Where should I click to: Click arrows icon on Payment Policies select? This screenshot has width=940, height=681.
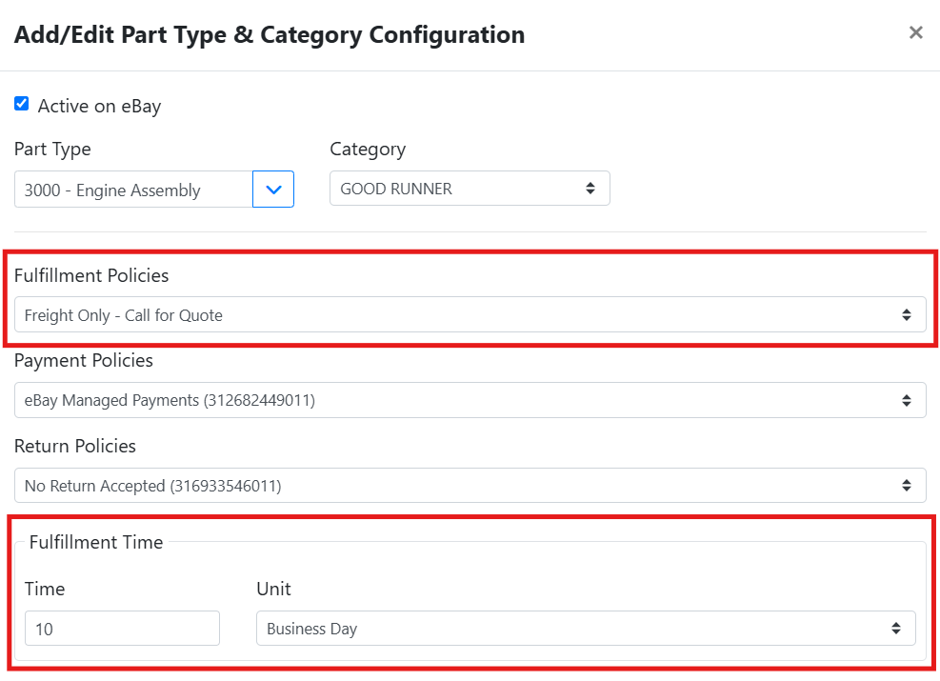click(907, 400)
